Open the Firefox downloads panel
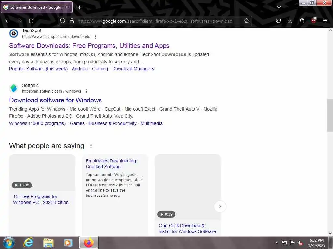This screenshot has height=249, width=333. 290,21
